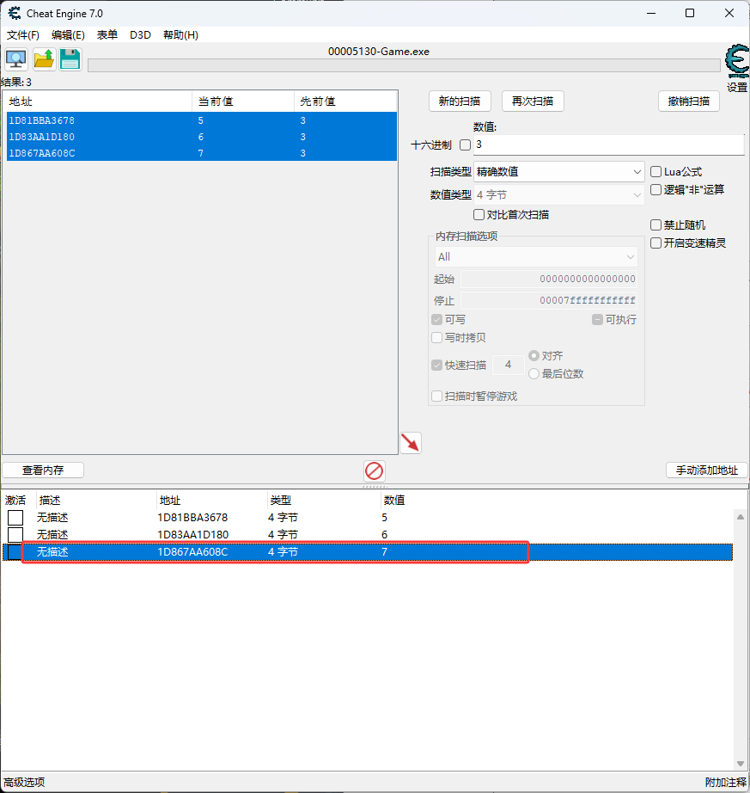Open the 帮助(H) menu
This screenshot has height=793, width=750.
(180, 35)
